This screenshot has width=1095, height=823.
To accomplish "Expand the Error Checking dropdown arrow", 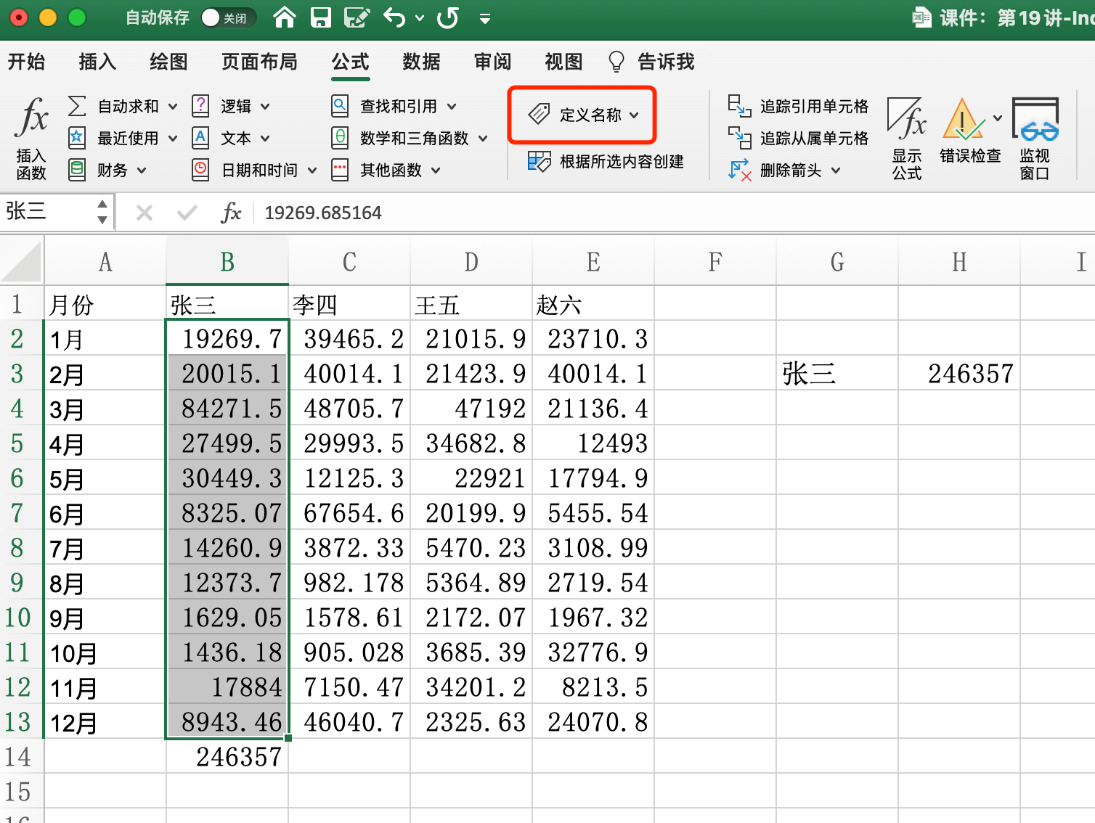I will point(997,118).
